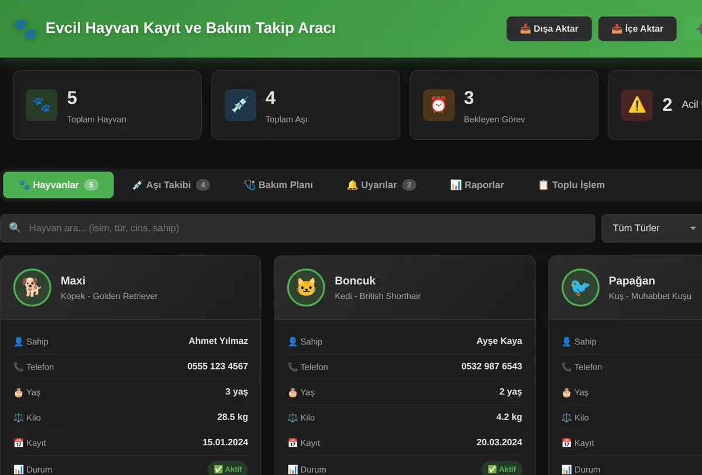Click the paw logo in the header
Viewport: 702px width, 475px height.
pos(25,29)
